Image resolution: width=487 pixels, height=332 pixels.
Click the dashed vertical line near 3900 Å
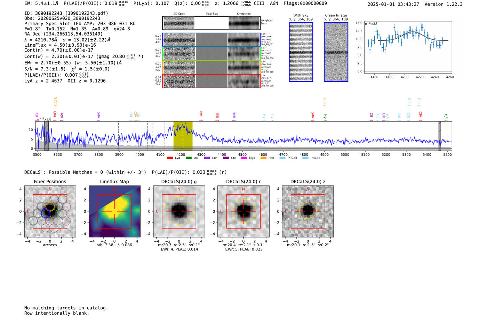pyautogui.click(x=118, y=136)
